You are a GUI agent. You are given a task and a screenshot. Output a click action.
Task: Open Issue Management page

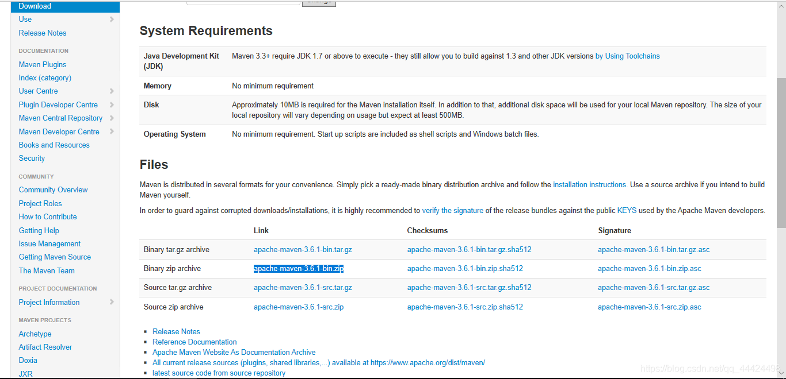(49, 244)
